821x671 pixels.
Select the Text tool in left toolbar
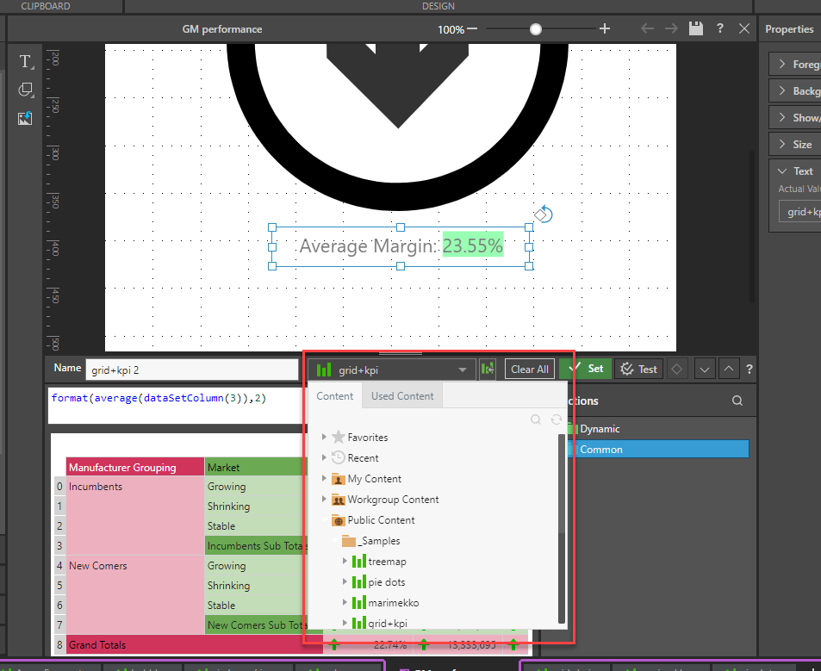(25, 61)
